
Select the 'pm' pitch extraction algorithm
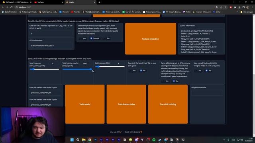coord(83,39)
